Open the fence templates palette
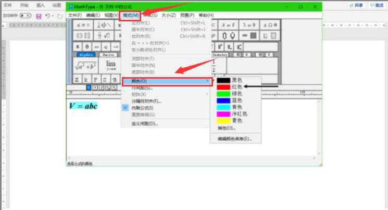 pos(83,35)
